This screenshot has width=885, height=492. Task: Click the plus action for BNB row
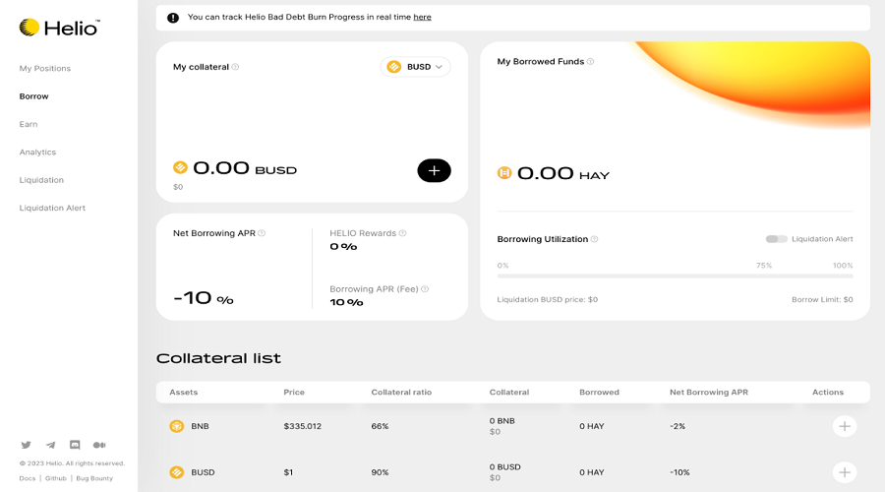[845, 426]
